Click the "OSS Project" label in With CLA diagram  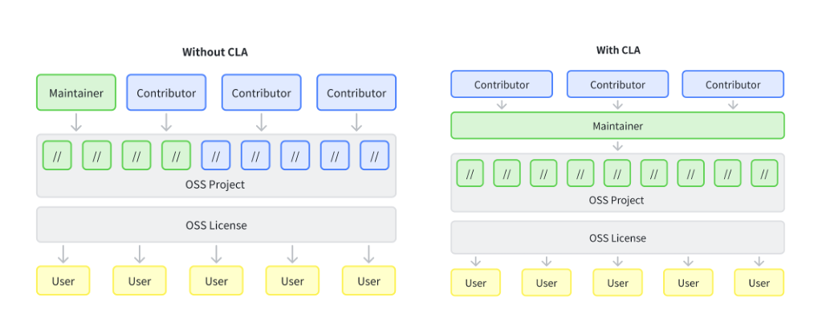[617, 200]
